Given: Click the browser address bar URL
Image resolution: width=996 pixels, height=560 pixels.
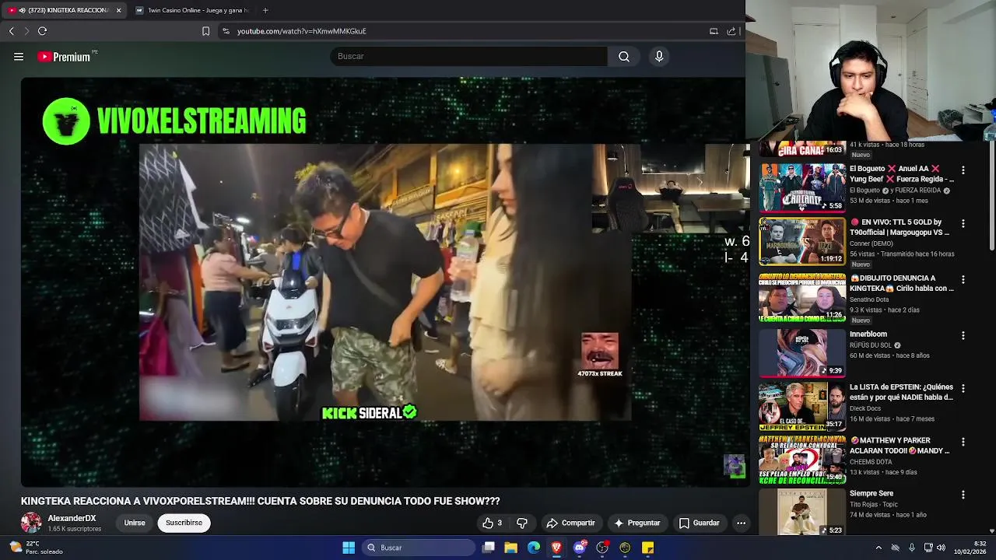Looking at the screenshot, I should (302, 31).
